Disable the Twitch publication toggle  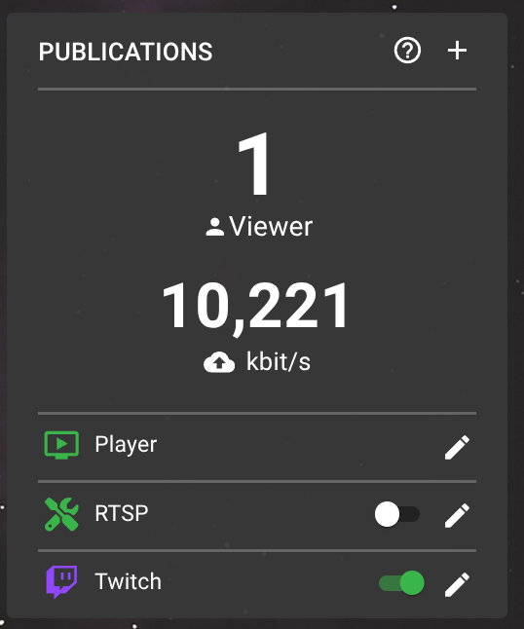(401, 583)
